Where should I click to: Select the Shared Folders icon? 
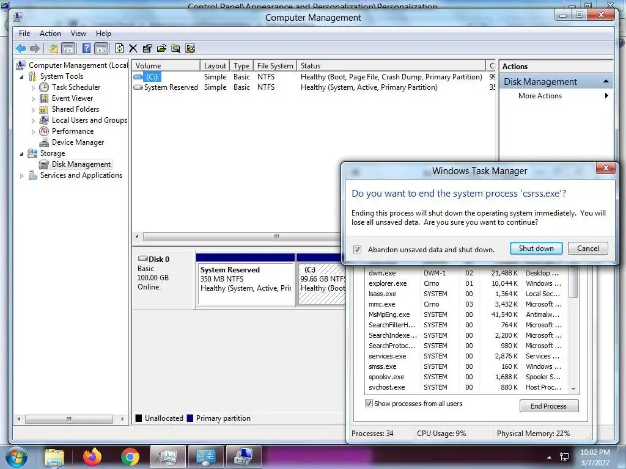[44, 109]
